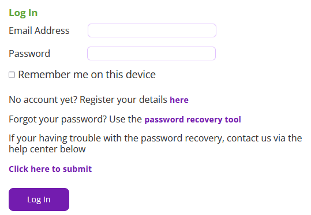
Task: Select the text box beside Password
Action: (x=151, y=53)
